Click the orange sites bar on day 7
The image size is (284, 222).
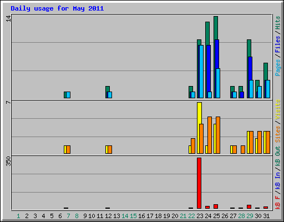(68, 149)
